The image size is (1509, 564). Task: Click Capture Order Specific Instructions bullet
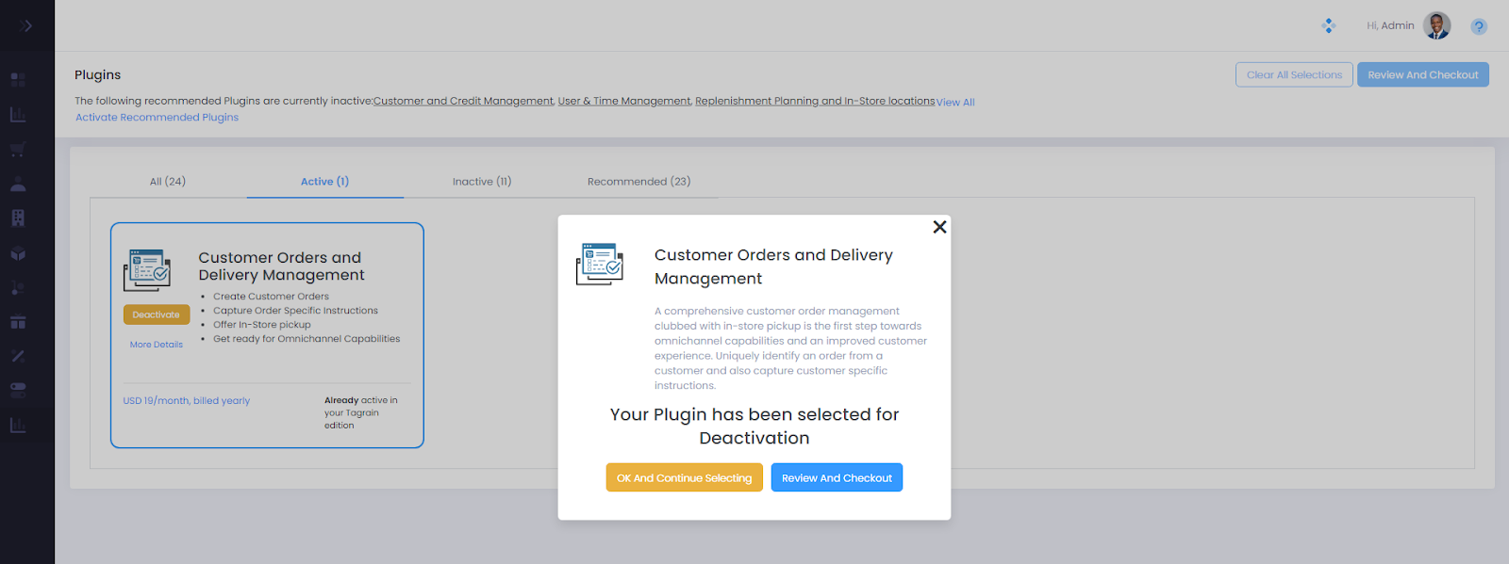pyautogui.click(x=295, y=311)
